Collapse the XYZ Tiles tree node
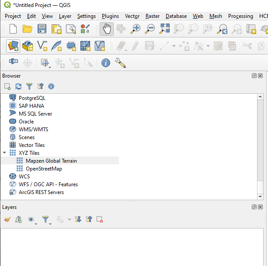Screen dimensions: 268x266 [4, 153]
